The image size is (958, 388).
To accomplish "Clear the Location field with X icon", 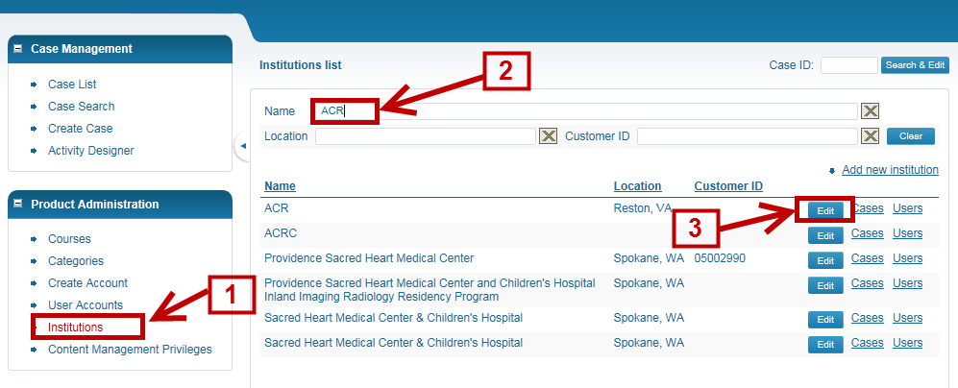I will [548, 136].
